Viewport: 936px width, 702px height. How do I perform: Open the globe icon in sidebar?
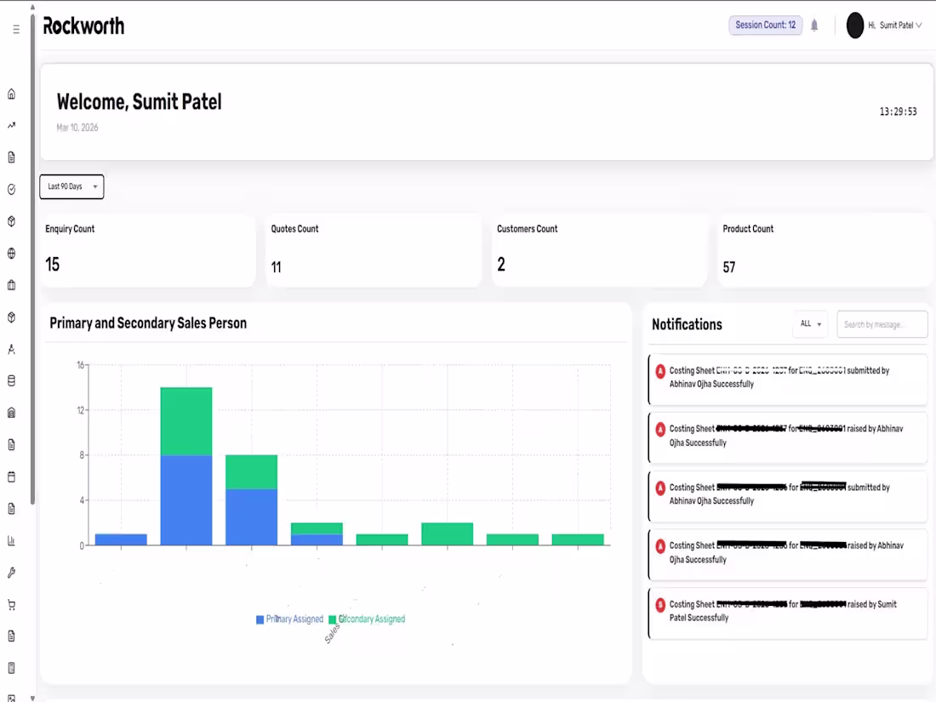(11, 253)
